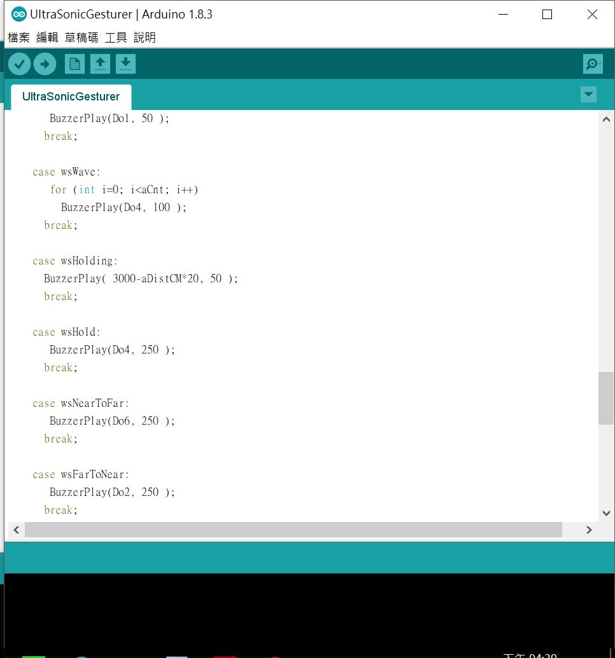Screen dimensions: 615x658
Task: Open the 工具 menu
Action: click(x=115, y=38)
